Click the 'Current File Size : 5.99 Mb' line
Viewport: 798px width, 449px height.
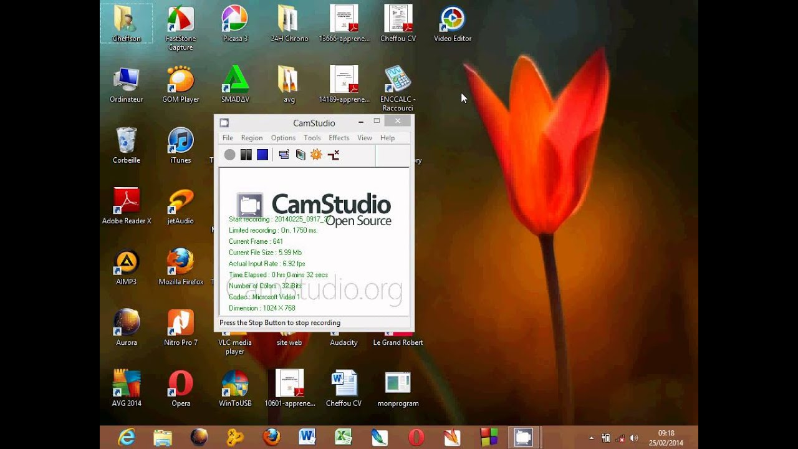[x=265, y=253]
